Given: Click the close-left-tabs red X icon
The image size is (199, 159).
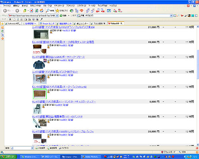Looking at the screenshot, I should click(98, 11).
